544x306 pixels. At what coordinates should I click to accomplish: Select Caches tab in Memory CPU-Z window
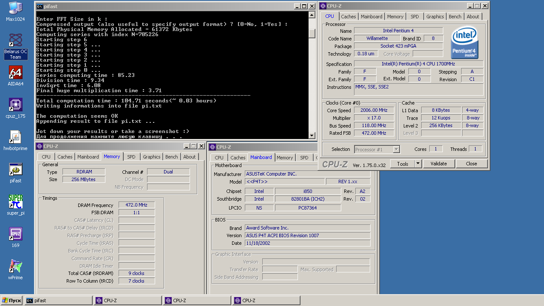[x=65, y=157]
